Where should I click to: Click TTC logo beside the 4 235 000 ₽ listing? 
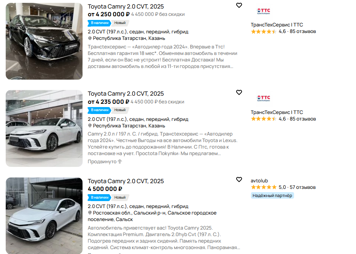pyautogui.click(x=264, y=98)
